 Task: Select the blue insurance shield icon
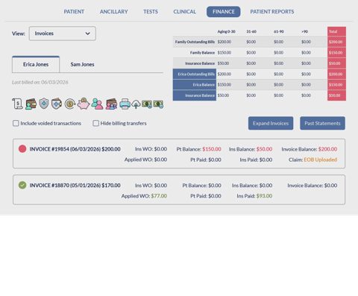pyautogui.click(x=44, y=104)
